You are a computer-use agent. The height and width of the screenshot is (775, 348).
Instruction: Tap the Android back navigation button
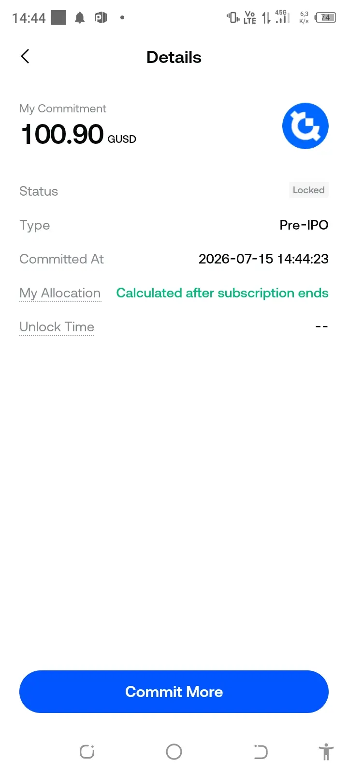pyautogui.click(x=261, y=752)
